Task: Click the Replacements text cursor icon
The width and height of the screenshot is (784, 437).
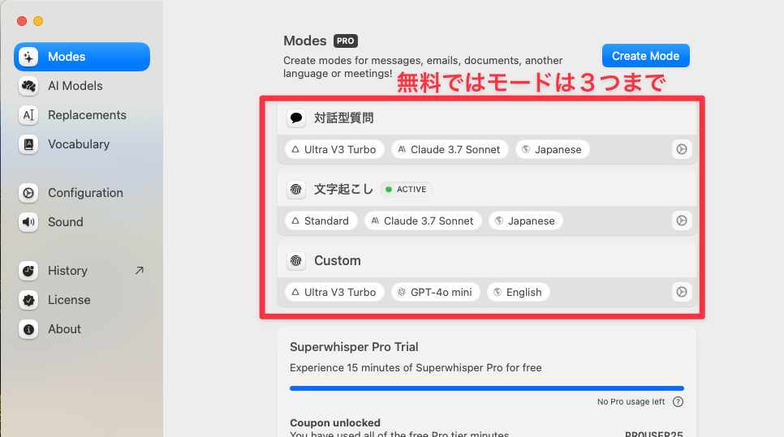Action: coord(28,115)
